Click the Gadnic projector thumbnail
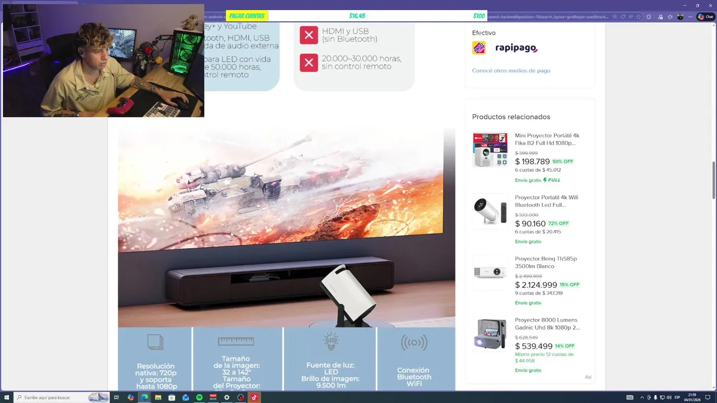 490,334
